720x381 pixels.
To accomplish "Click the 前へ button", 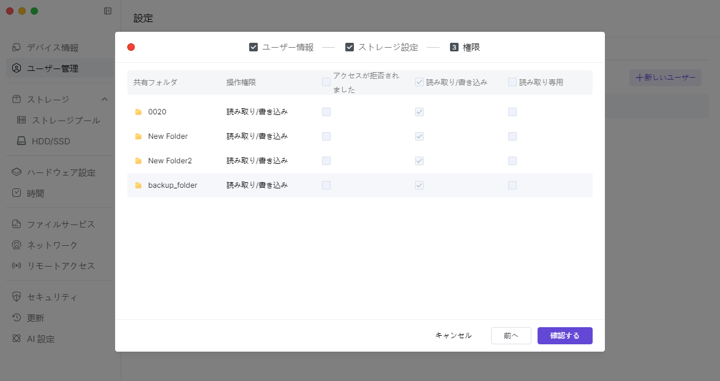I will click(511, 336).
